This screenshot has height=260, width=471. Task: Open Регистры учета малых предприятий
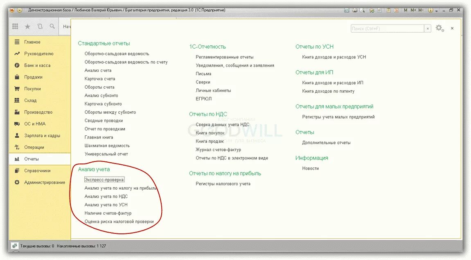(x=338, y=117)
